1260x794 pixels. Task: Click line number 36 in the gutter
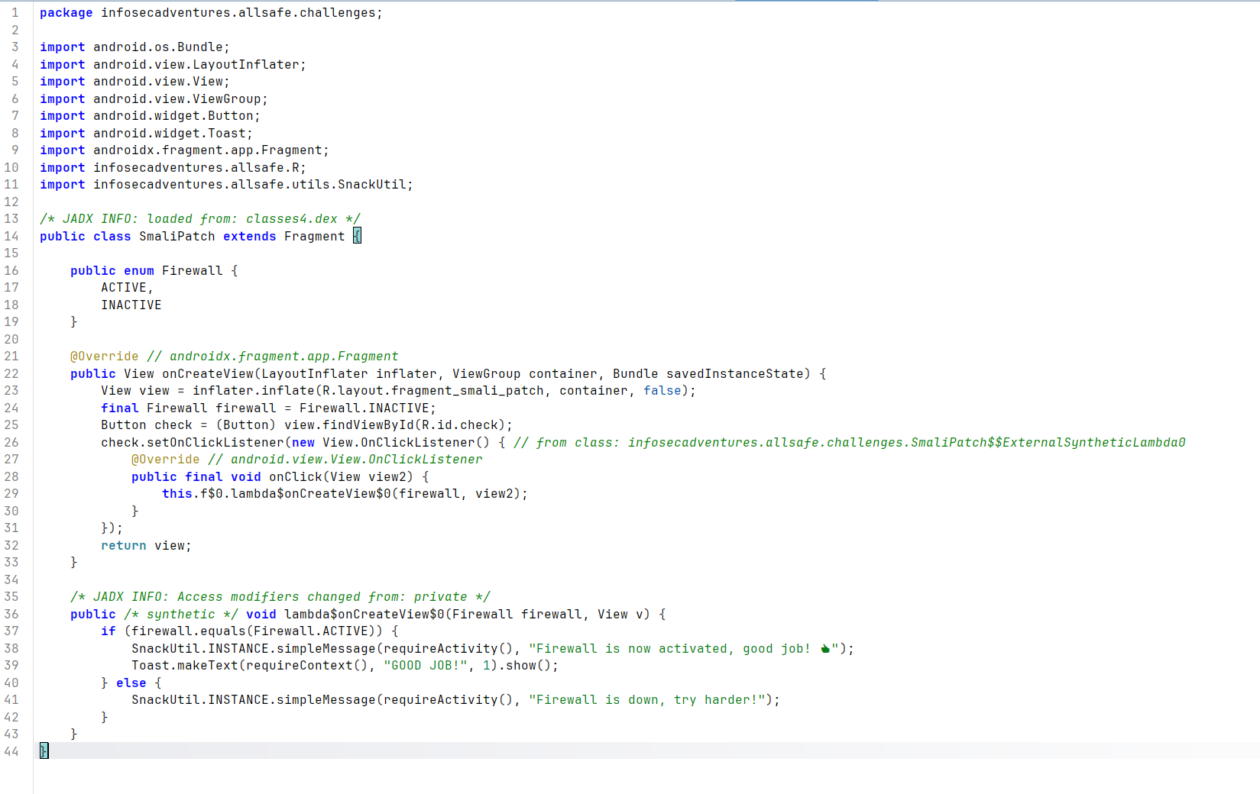[11, 614]
